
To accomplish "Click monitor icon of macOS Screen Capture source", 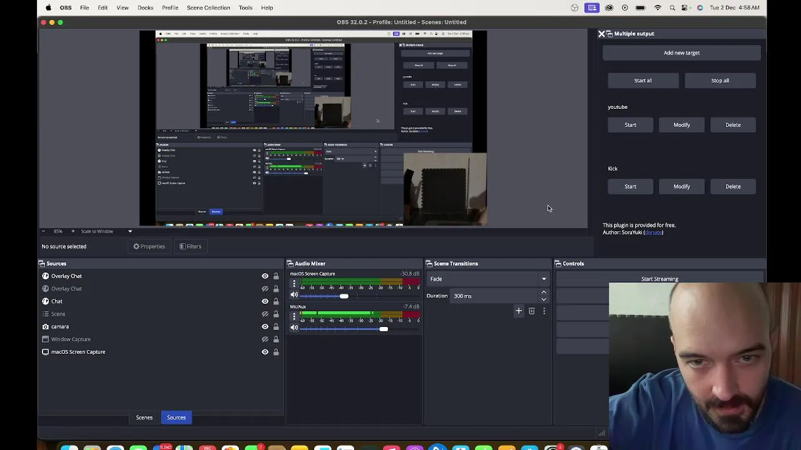I will (x=45, y=352).
